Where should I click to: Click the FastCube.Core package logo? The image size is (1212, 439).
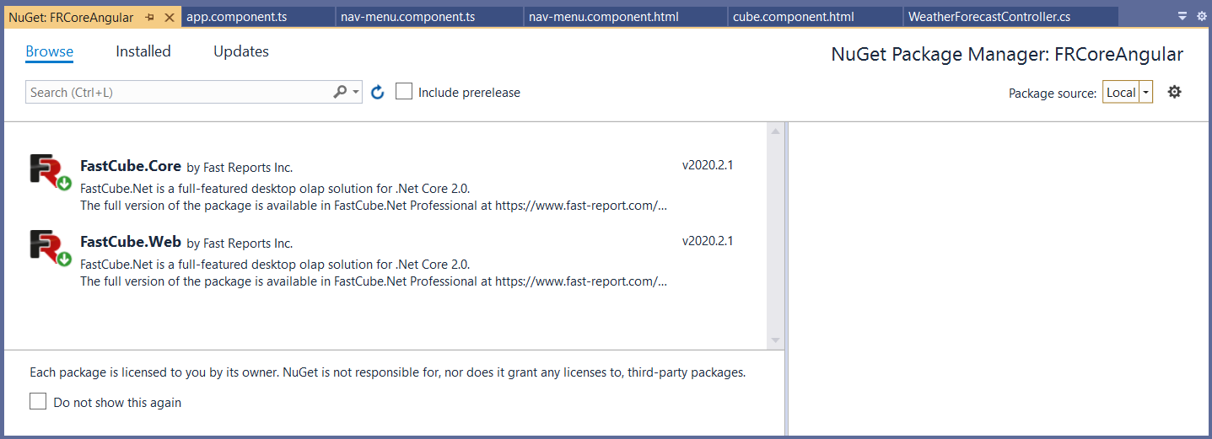[x=50, y=173]
